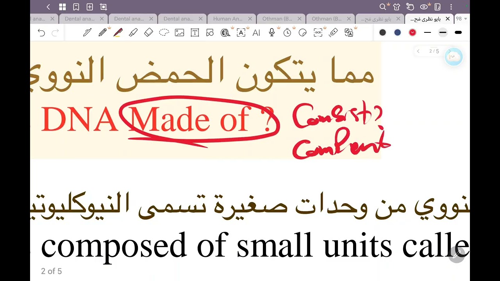Image resolution: width=500 pixels, height=281 pixels.
Task: Select the medium stroke width
Action: pos(443,32)
